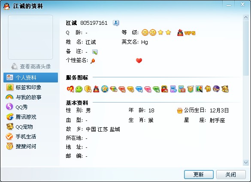Click the red heart signature icon
Image resolution: width=251 pixels, height=182 pixels.
pyautogui.click(x=139, y=61)
